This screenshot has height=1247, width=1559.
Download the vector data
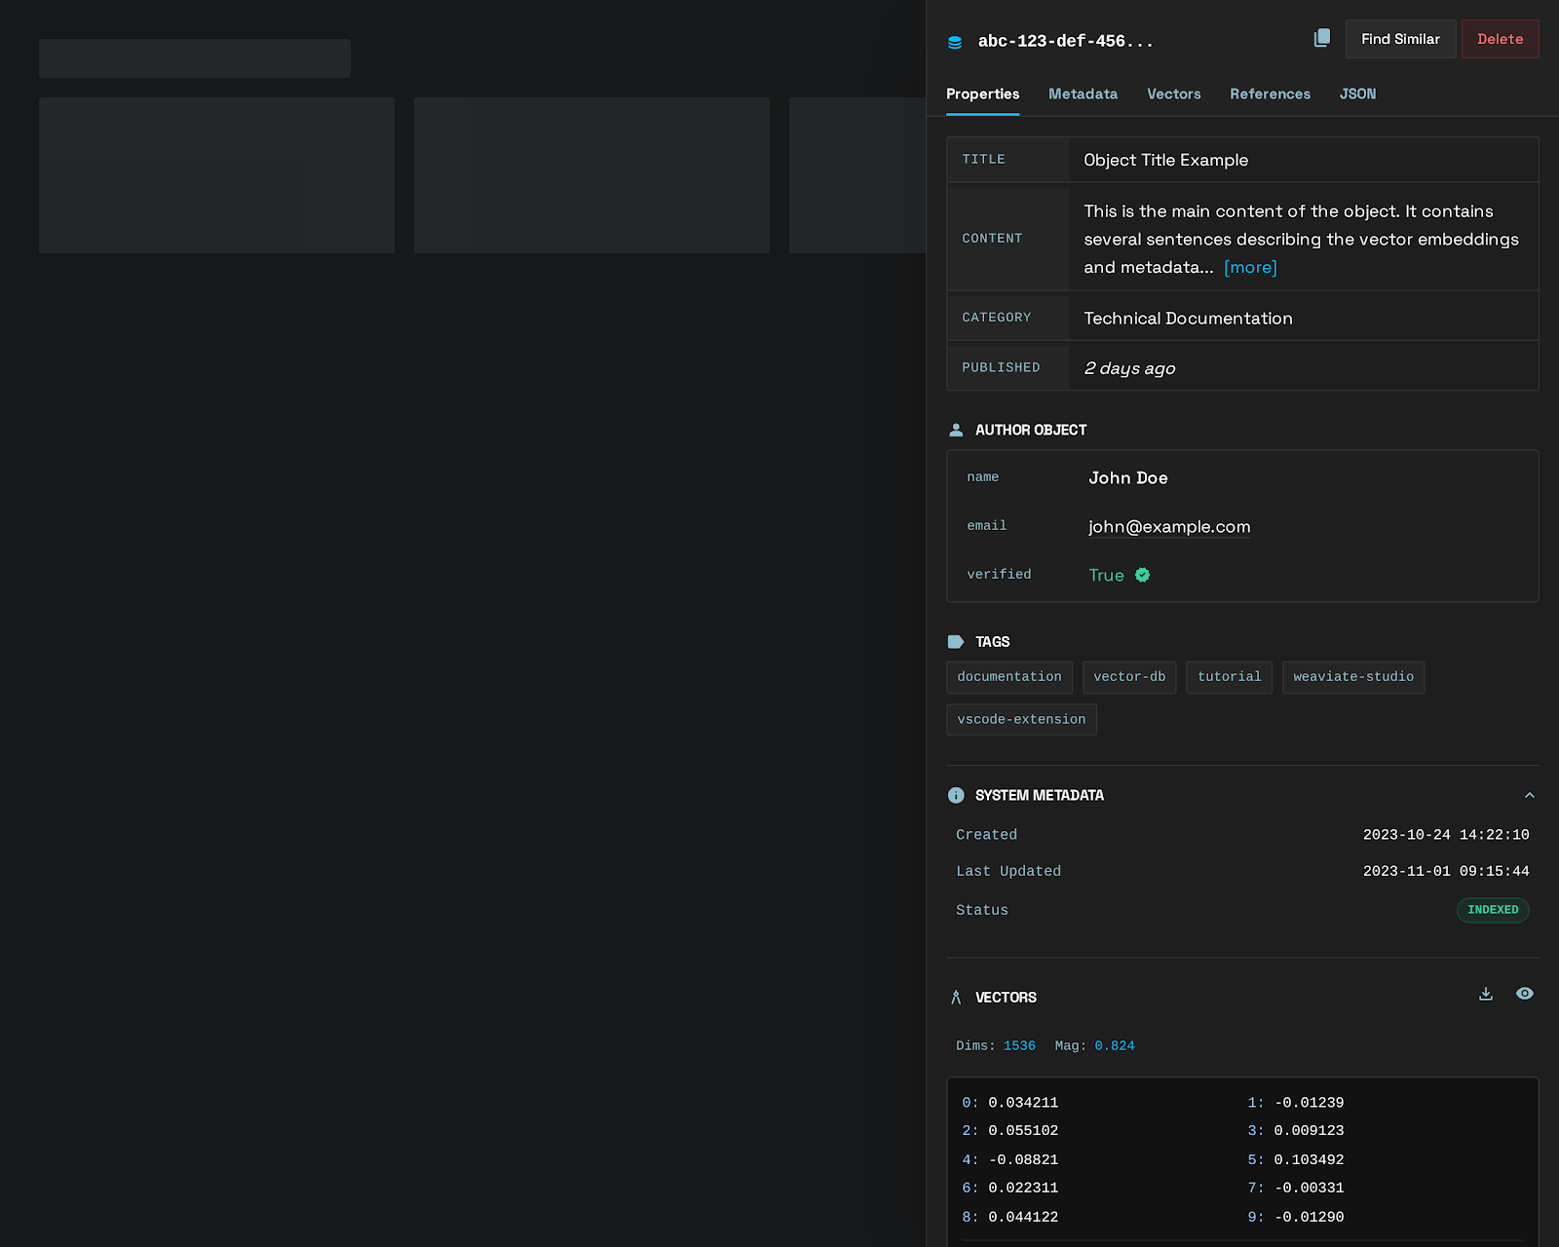coord(1485,994)
